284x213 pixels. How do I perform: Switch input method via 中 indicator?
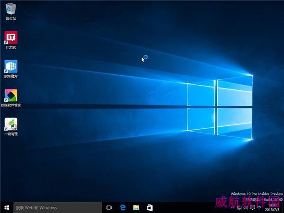(x=259, y=208)
